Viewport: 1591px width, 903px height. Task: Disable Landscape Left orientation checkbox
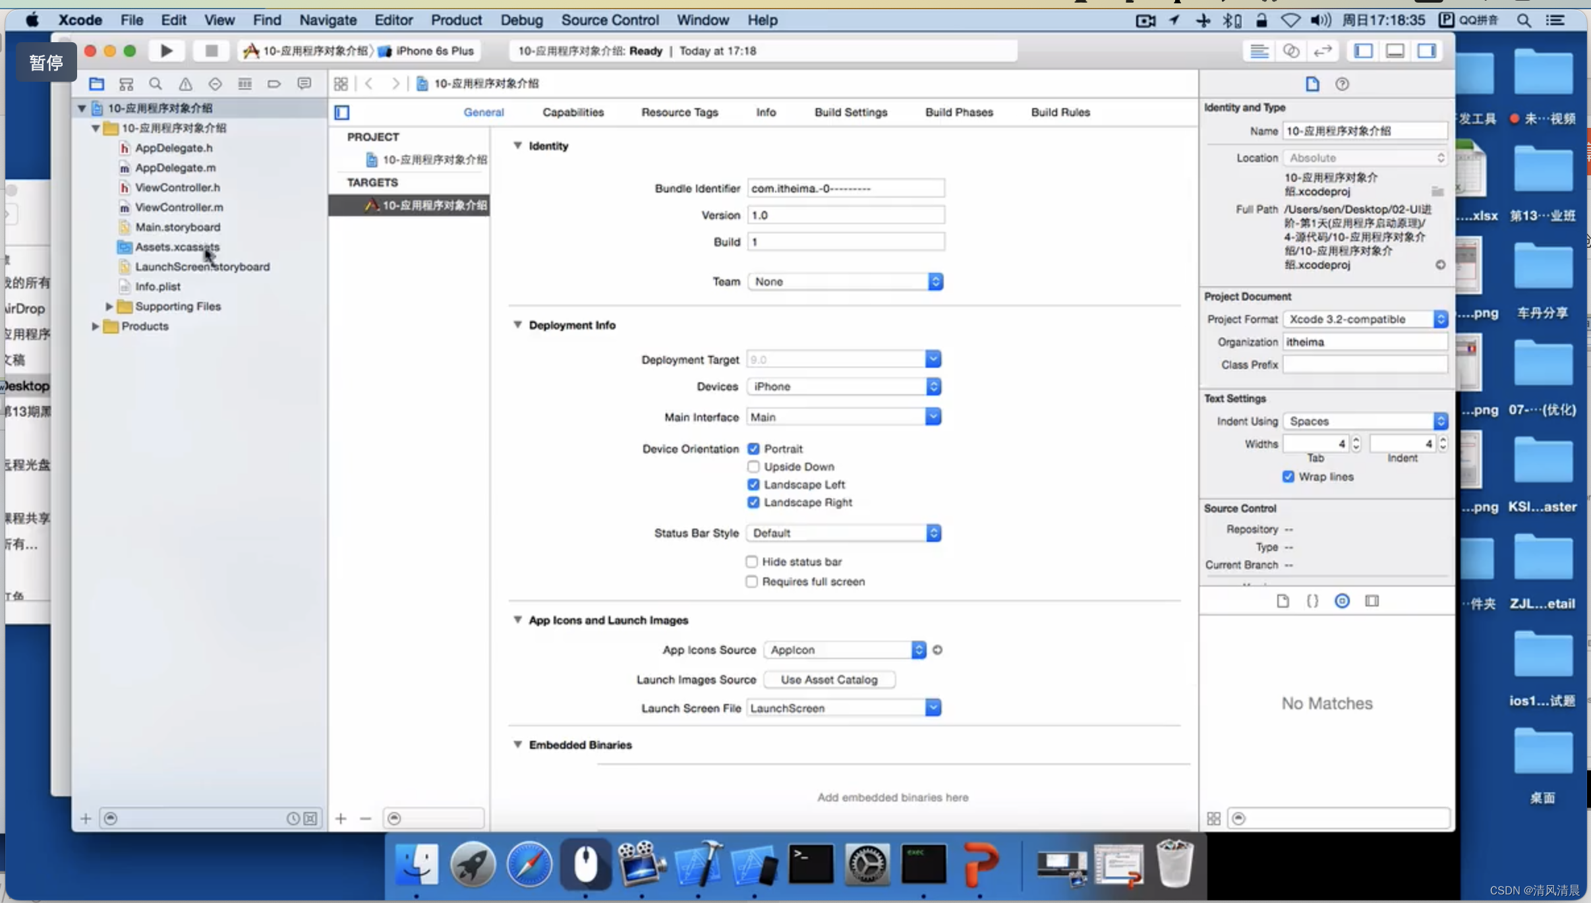coord(753,484)
